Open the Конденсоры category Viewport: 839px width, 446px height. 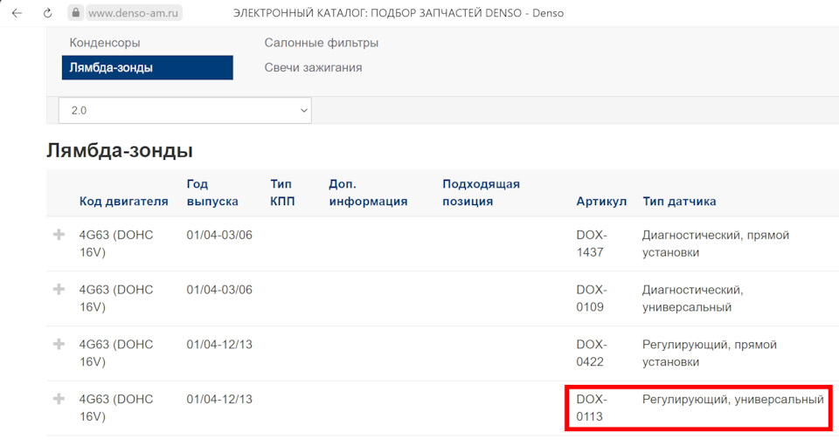tap(105, 43)
